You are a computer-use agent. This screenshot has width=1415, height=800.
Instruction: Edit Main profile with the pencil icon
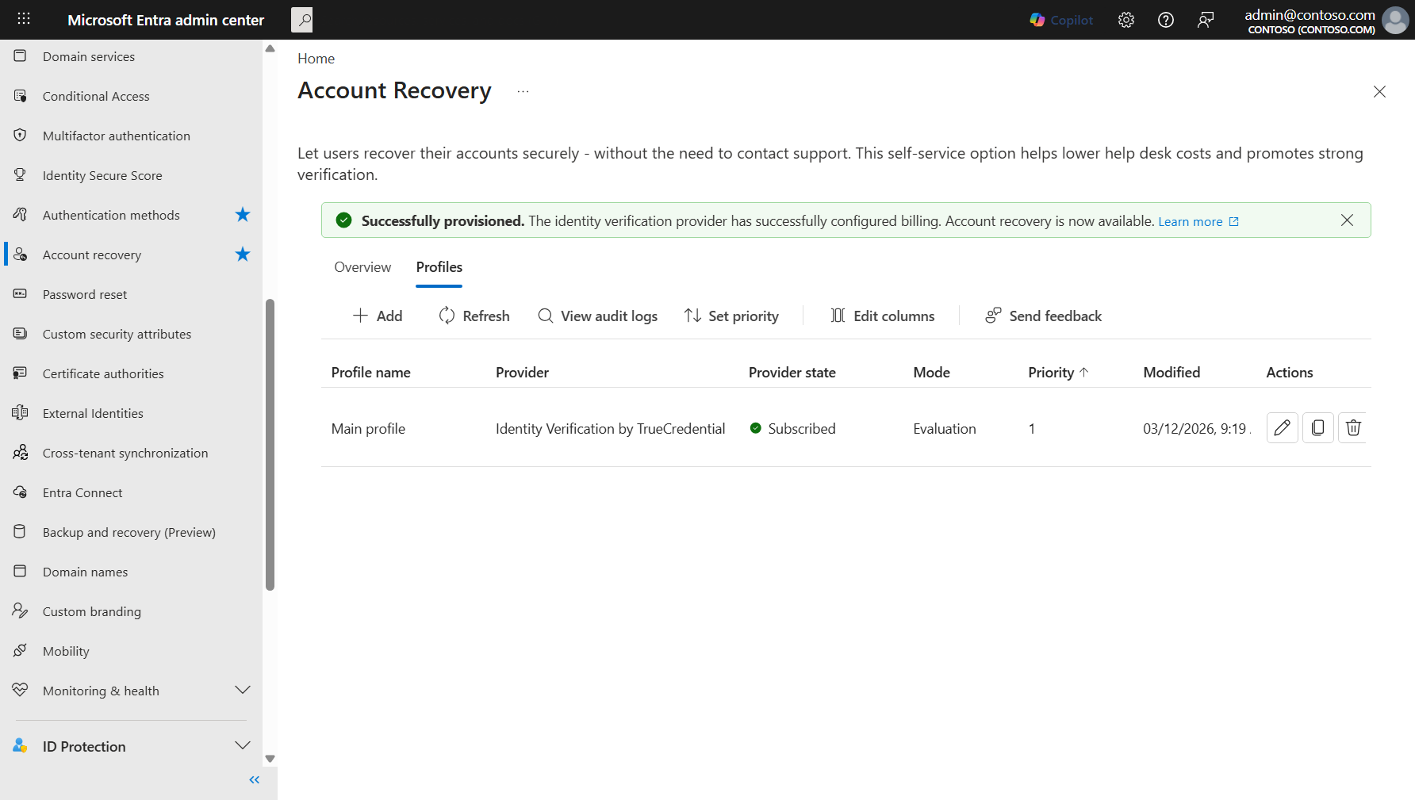[1282, 428]
